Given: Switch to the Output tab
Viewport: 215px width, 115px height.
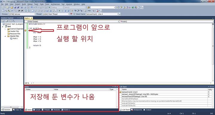Looking at the screenshot, I should click(x=147, y=110).
